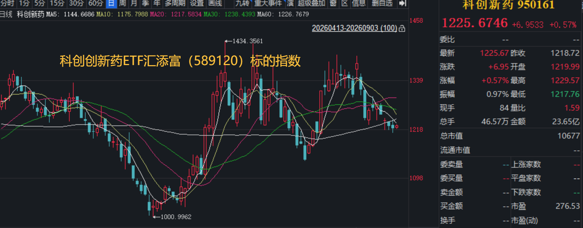The width and height of the screenshot is (583, 228).
Task: Activate the 画线 drawing tool
Action: (x=215, y=3)
